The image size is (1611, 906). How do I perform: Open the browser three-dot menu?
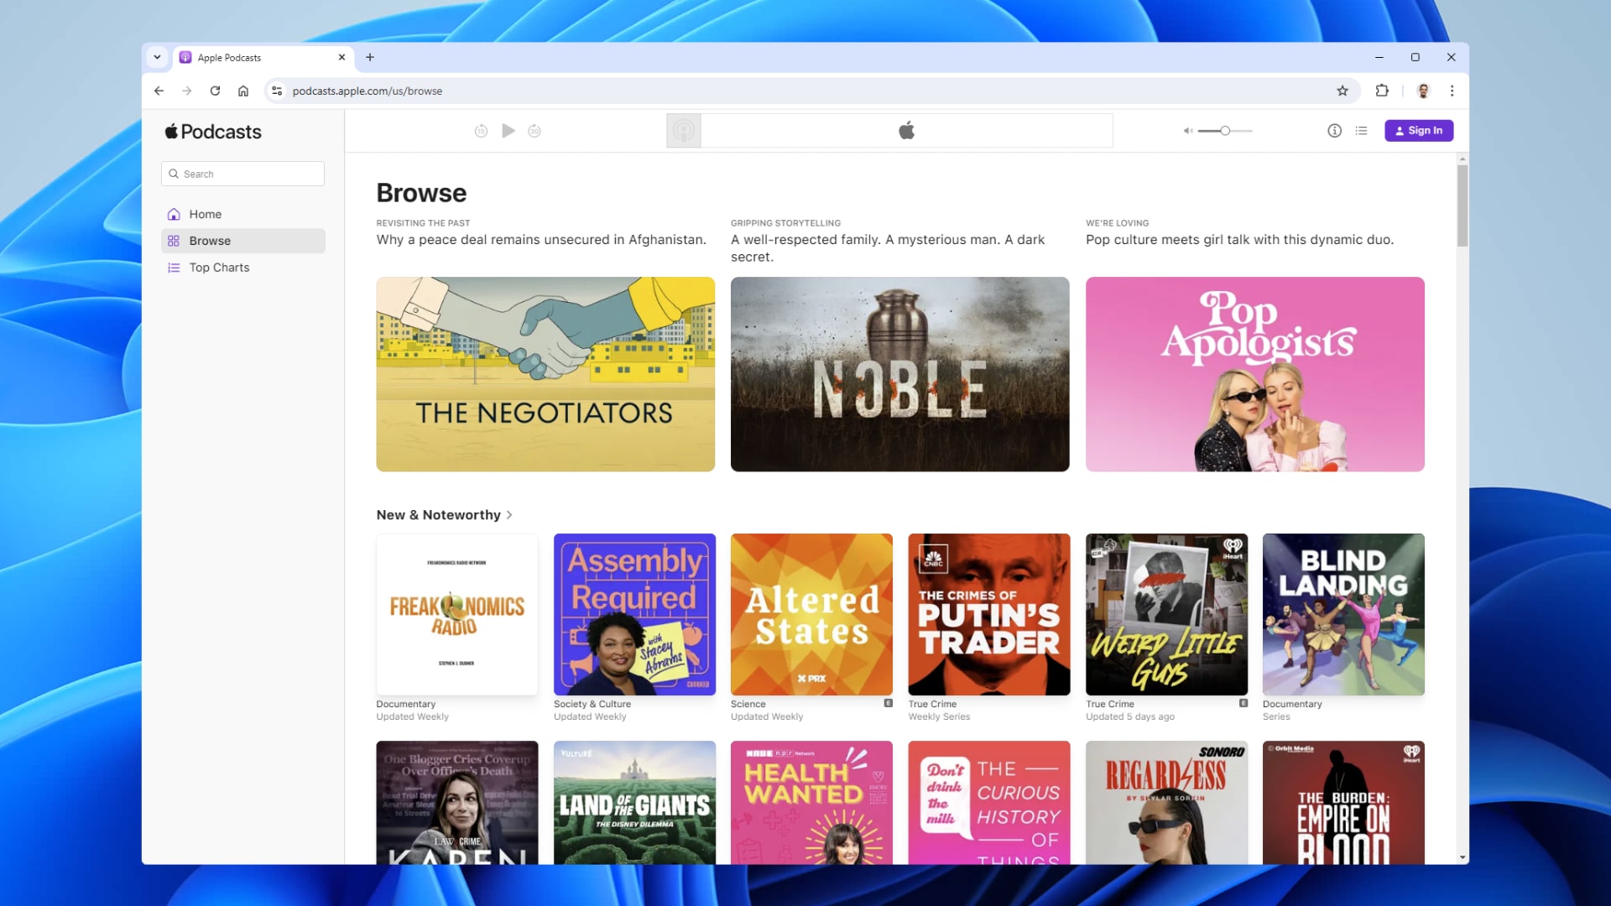click(x=1452, y=91)
